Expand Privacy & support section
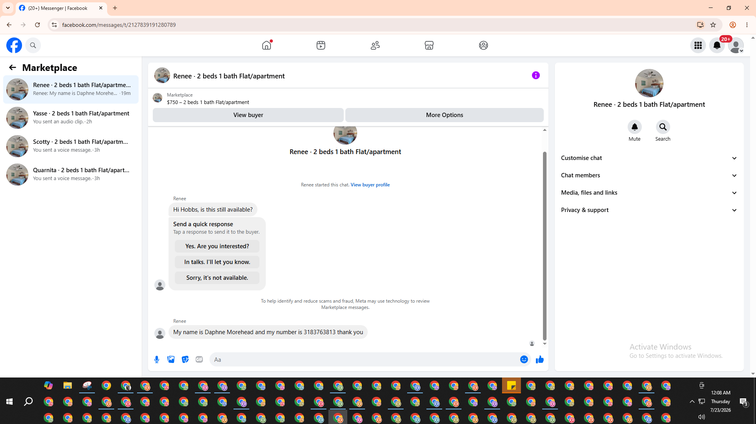756x424 pixels. point(649,210)
